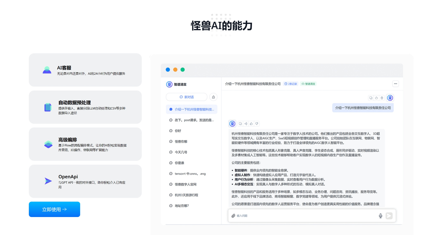Open the 地址在哪? conversation
Viewport: 422px width, 235px height.
pyautogui.click(x=192, y=206)
